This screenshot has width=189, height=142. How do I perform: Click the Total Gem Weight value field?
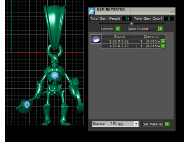click(x=127, y=19)
